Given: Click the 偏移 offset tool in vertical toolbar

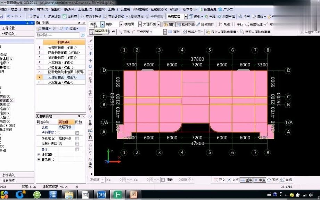Looking at the screenshot, I should 90,163.
